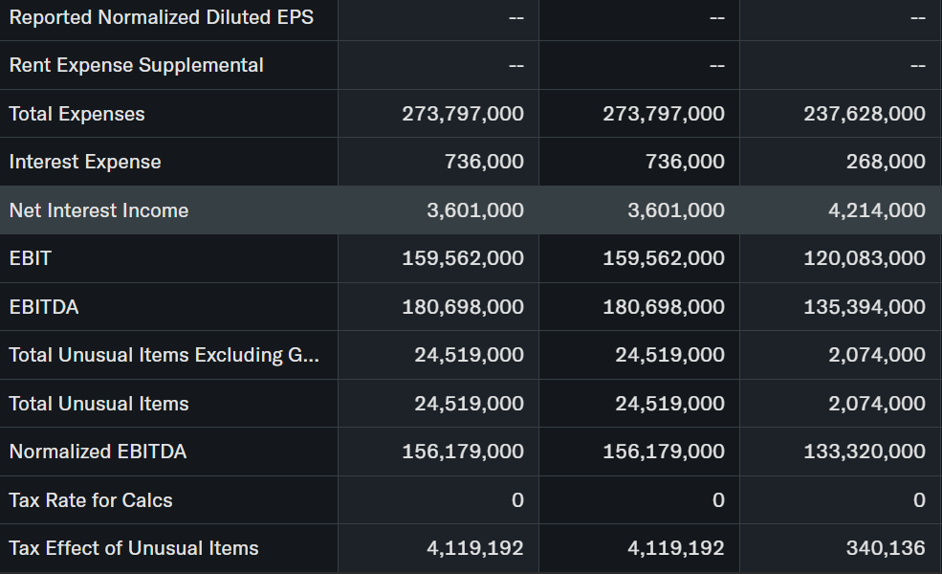Viewport: 942px width, 574px height.
Task: Click the Total Expenses row label
Action: 77,114
